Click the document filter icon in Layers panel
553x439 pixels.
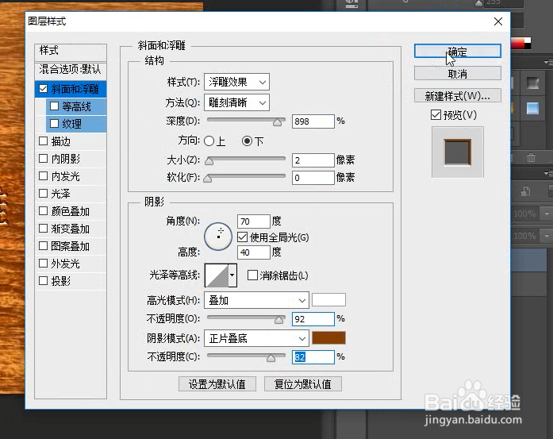tap(525, 191)
